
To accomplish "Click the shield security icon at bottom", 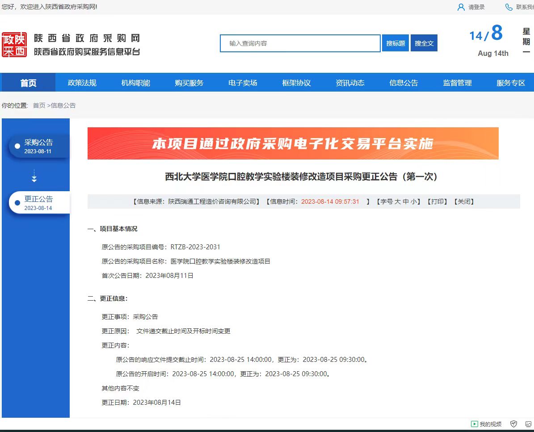I will (x=513, y=424).
